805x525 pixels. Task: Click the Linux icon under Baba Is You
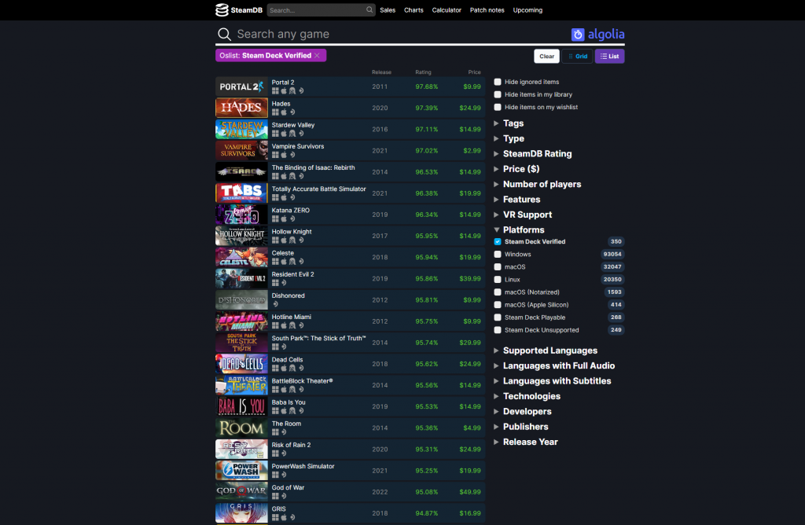292,411
